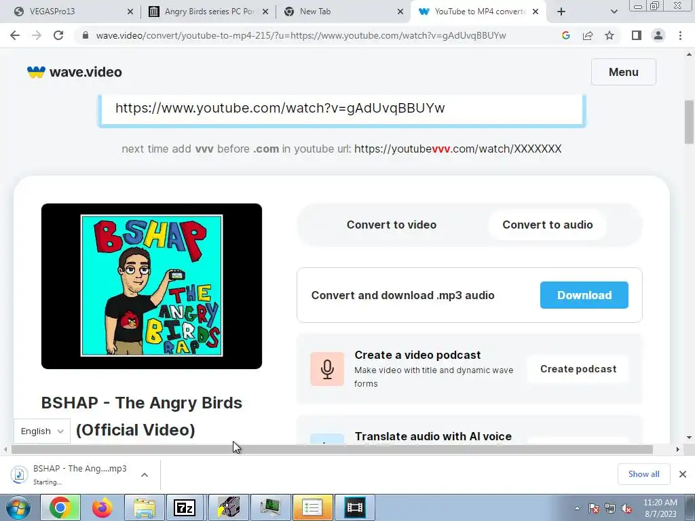Click the muted volume tray icon
This screenshot has height=521, width=695.
626,508
